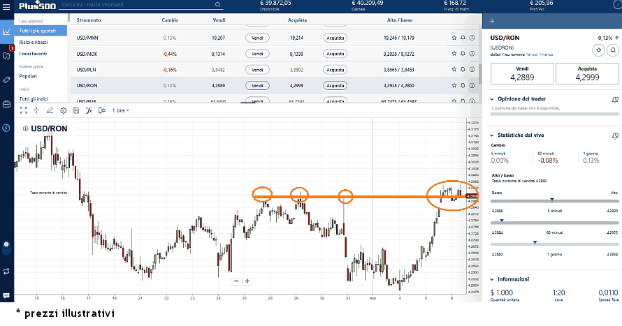
Task: Select the pencil drawing tool
Action: pyautogui.click(x=50, y=110)
